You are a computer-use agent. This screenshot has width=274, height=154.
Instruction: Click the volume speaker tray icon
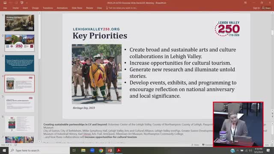pyautogui.click(x=250, y=151)
